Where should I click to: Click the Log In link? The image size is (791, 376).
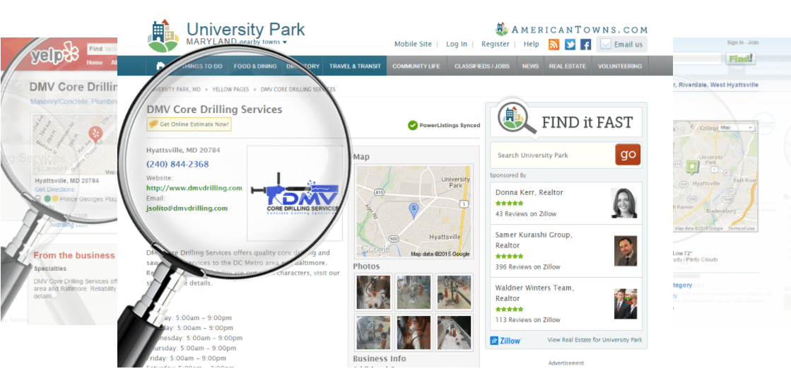click(457, 44)
